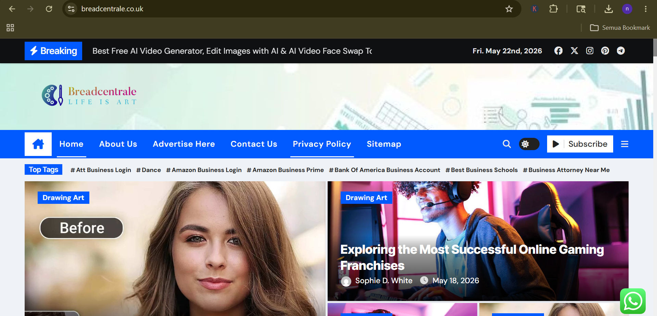Open the Instagram social icon
Image resolution: width=657 pixels, height=316 pixels.
point(590,51)
